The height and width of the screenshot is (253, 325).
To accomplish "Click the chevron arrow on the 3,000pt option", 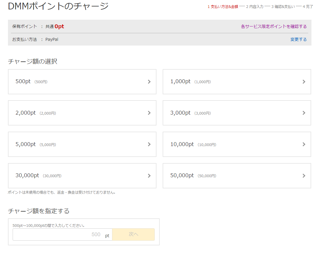I will (304, 113).
